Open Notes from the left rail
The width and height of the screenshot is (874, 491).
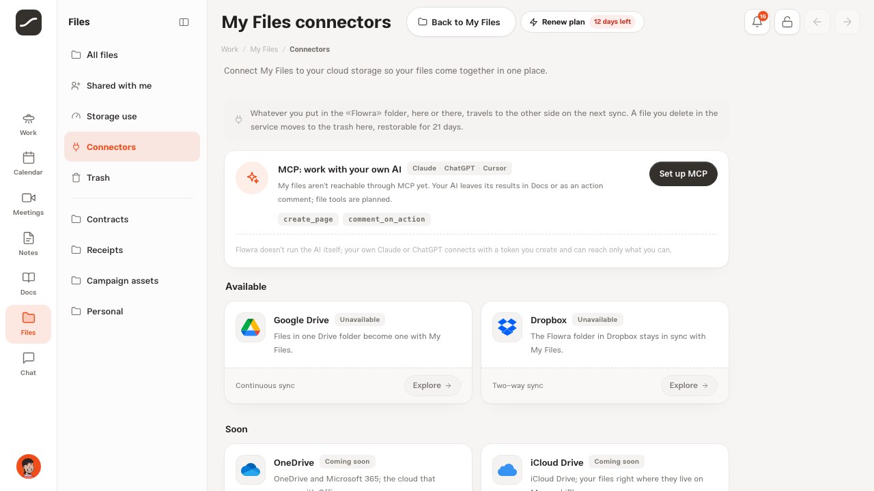point(28,244)
